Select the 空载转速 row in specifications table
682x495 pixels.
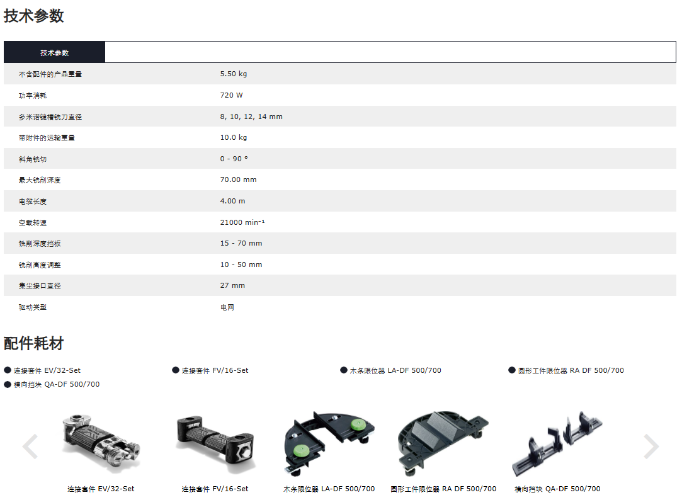(340, 222)
